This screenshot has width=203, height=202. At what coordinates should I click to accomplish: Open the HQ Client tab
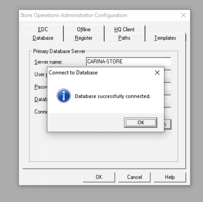click(124, 29)
